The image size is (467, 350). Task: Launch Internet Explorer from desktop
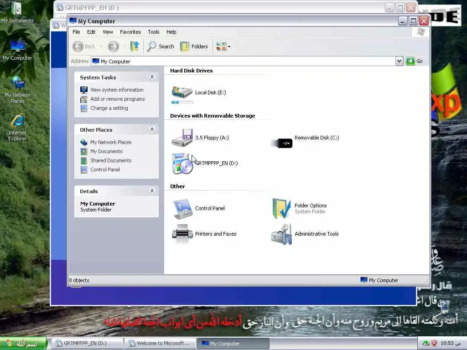click(x=17, y=128)
